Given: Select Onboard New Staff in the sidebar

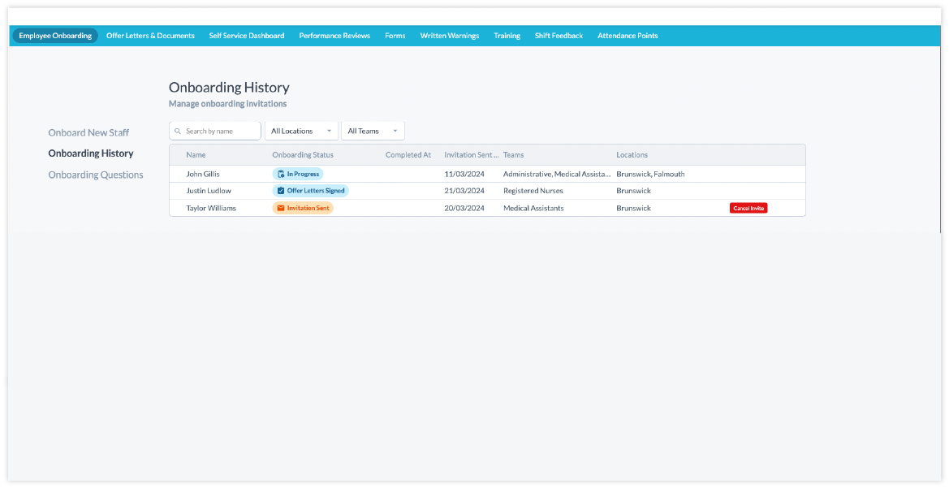Looking at the screenshot, I should 88,132.
